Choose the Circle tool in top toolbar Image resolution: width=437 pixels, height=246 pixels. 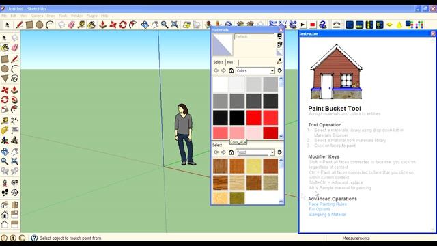coord(40,25)
